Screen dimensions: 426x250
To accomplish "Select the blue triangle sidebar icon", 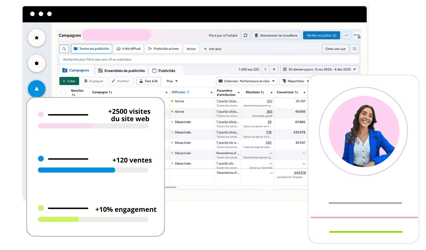I will (x=37, y=89).
